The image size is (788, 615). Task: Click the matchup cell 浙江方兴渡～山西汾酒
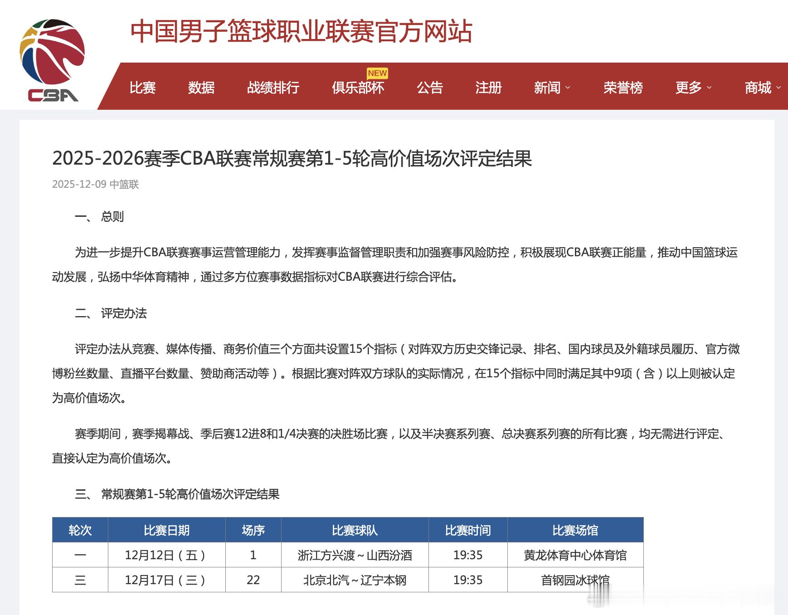coord(355,555)
